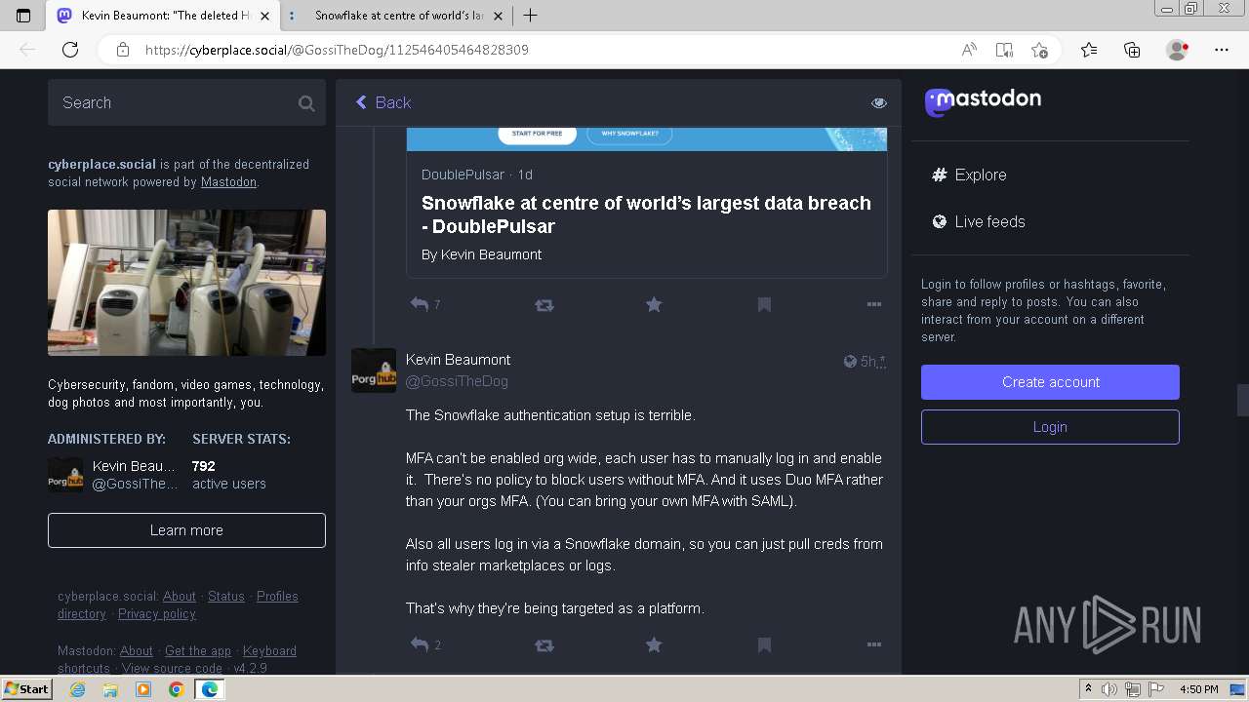Open the taskbar volume control
Image resolution: width=1249 pixels, height=702 pixels.
point(1109,689)
